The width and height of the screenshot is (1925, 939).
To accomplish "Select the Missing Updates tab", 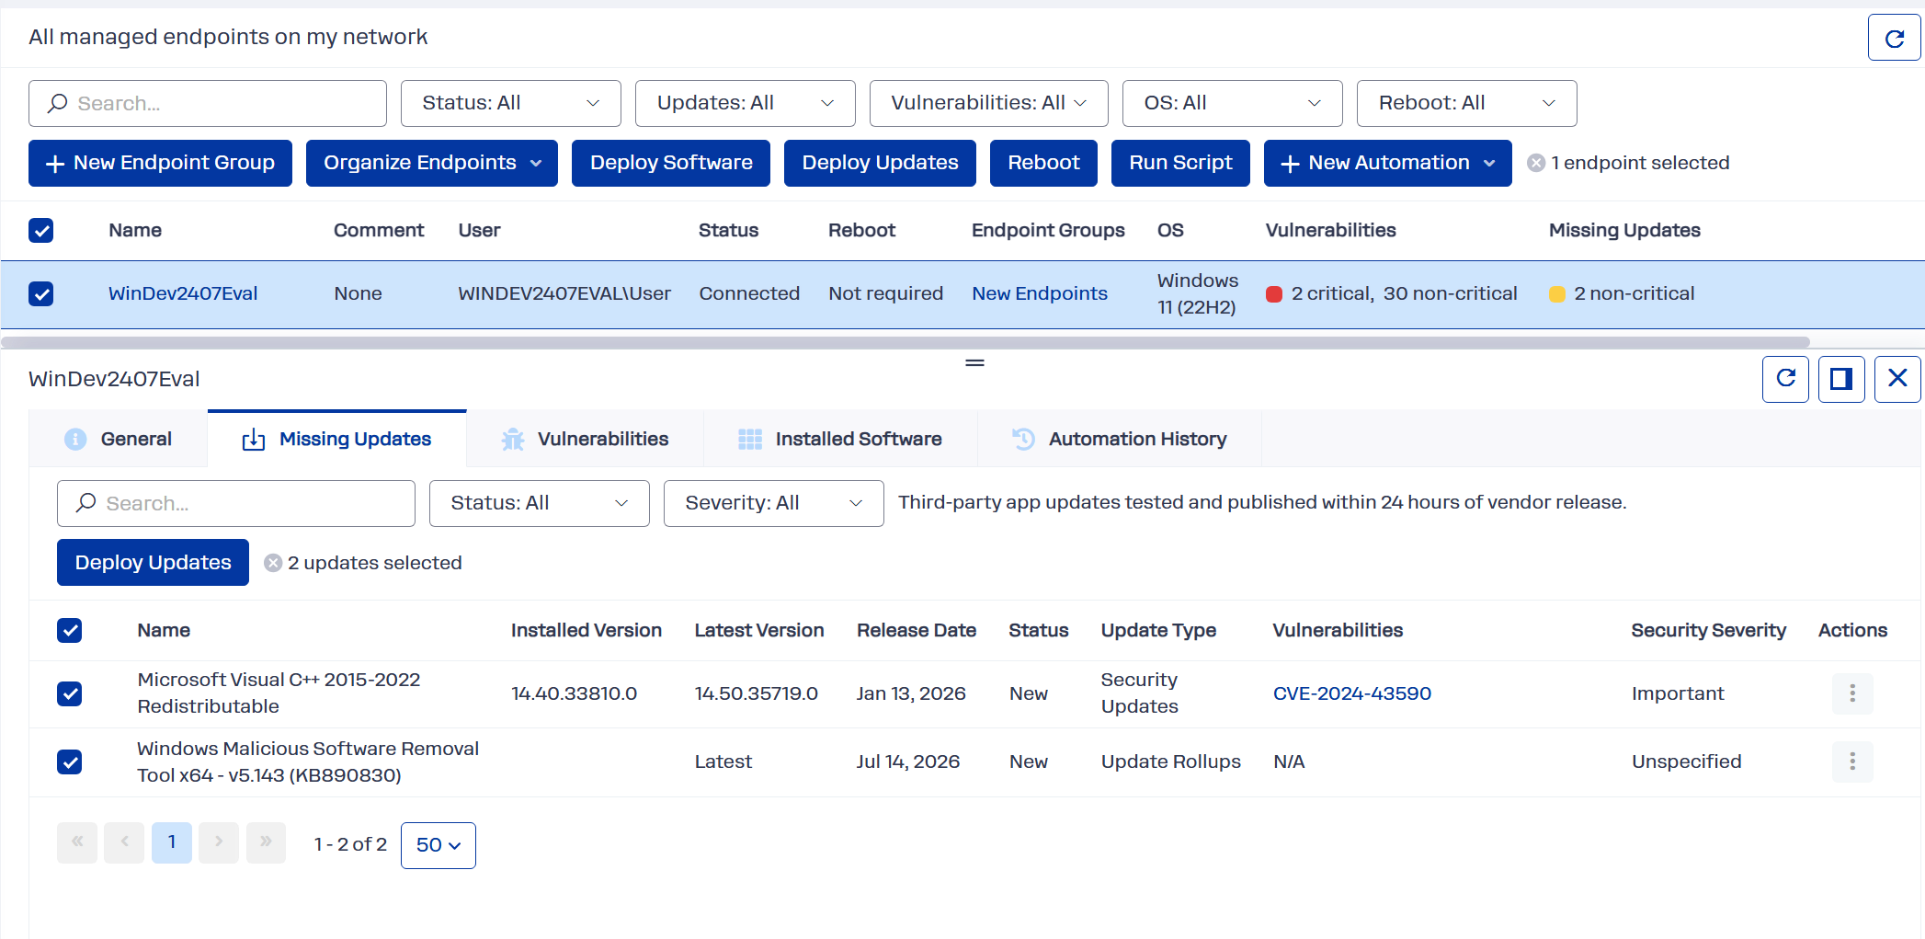I will coord(337,440).
